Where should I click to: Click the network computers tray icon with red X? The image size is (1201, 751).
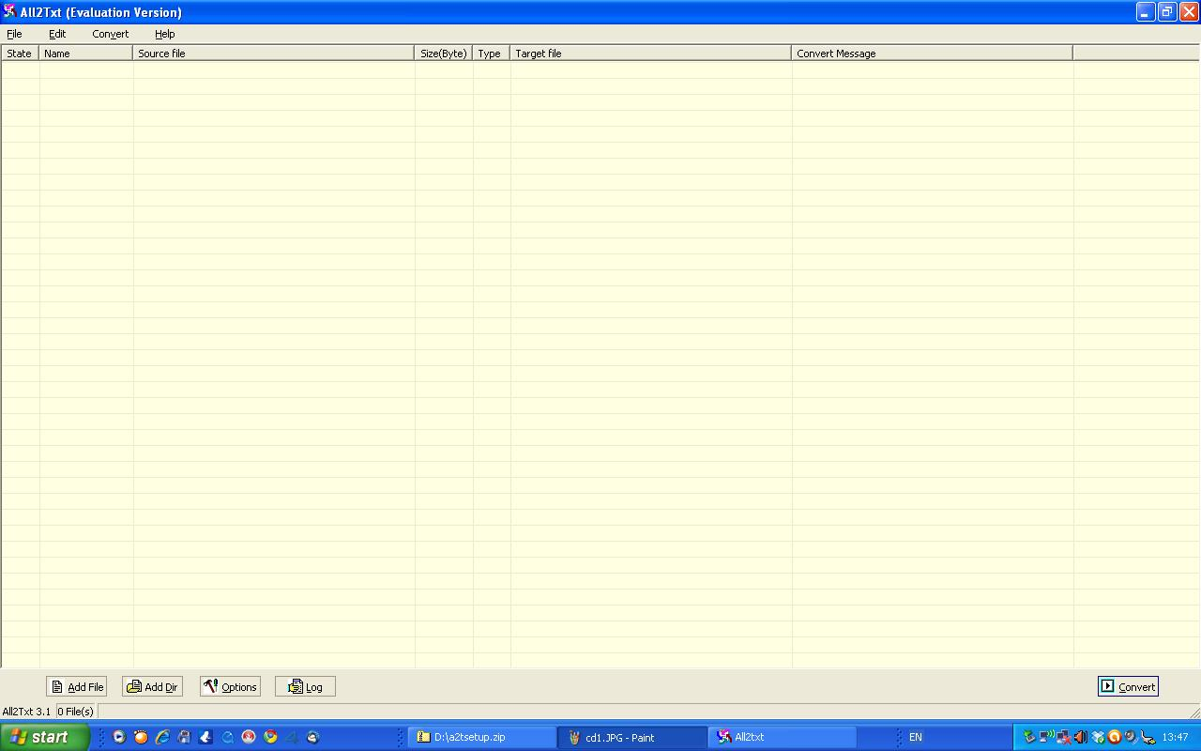pos(1063,737)
